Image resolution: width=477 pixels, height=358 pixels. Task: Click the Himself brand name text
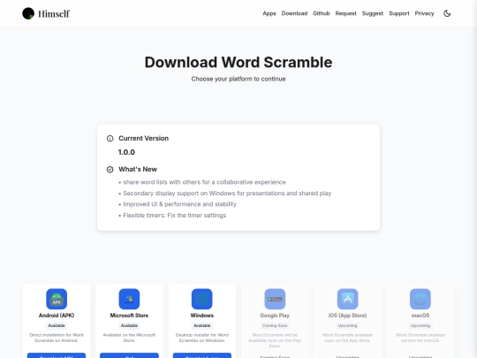click(x=54, y=13)
